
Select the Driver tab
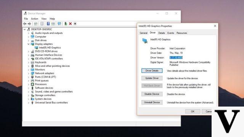point(152,33)
